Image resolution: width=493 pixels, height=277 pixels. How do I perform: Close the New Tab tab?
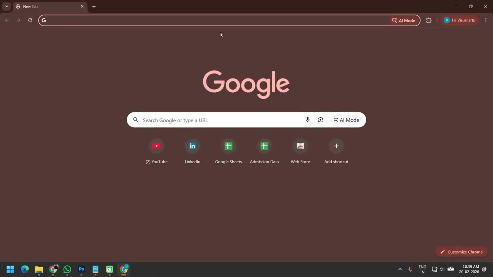pos(82,7)
